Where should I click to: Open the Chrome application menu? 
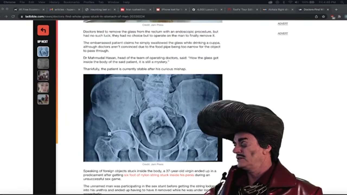point(9,2)
